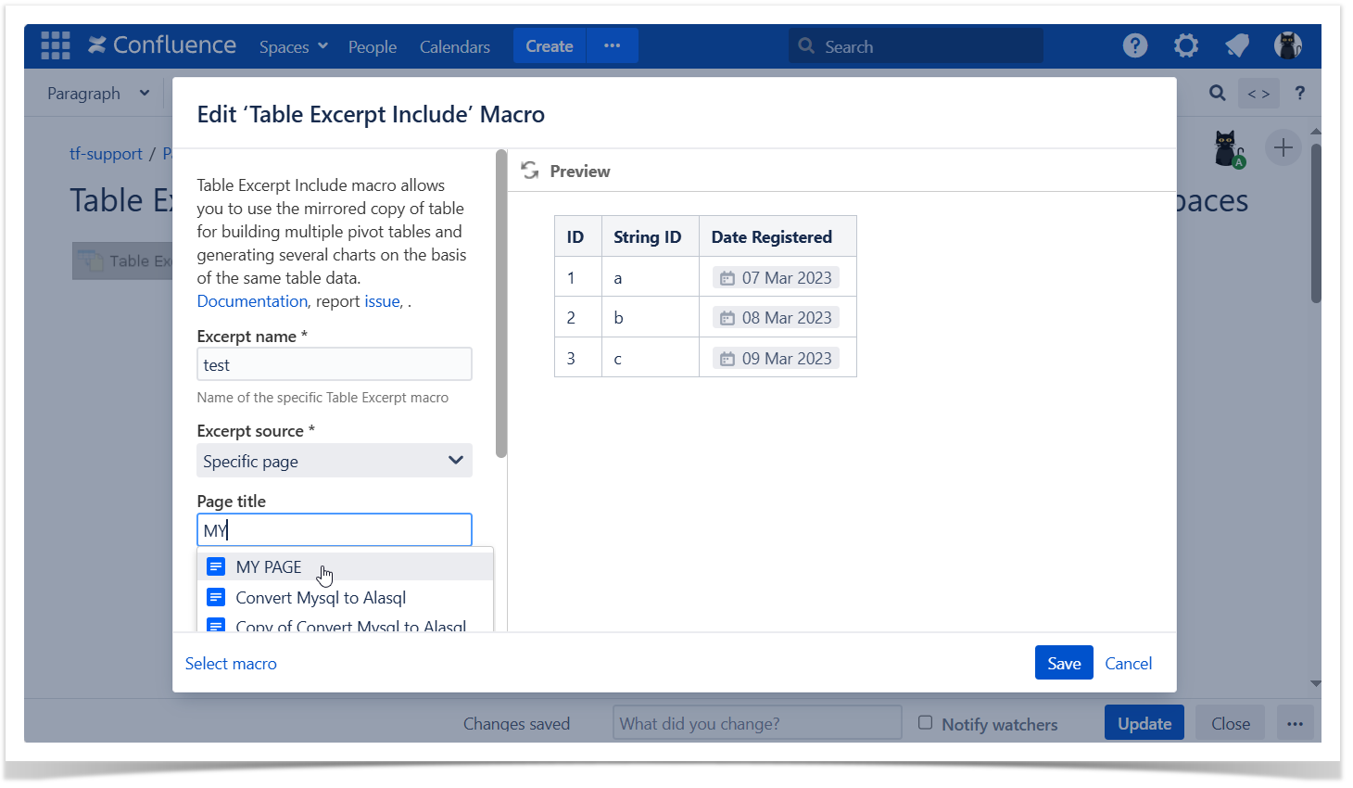1353x788 pixels.
Task: Refresh the macro preview
Action: tap(530, 171)
